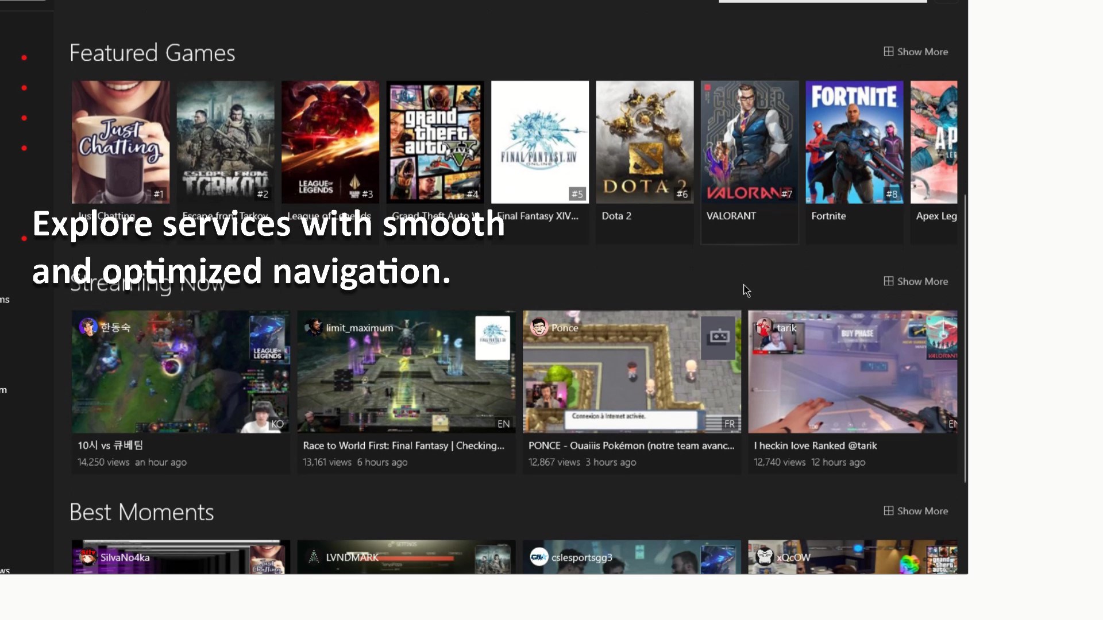Image resolution: width=1103 pixels, height=620 pixels.
Task: Click the 'Fortnite' game name label
Action: 828,216
